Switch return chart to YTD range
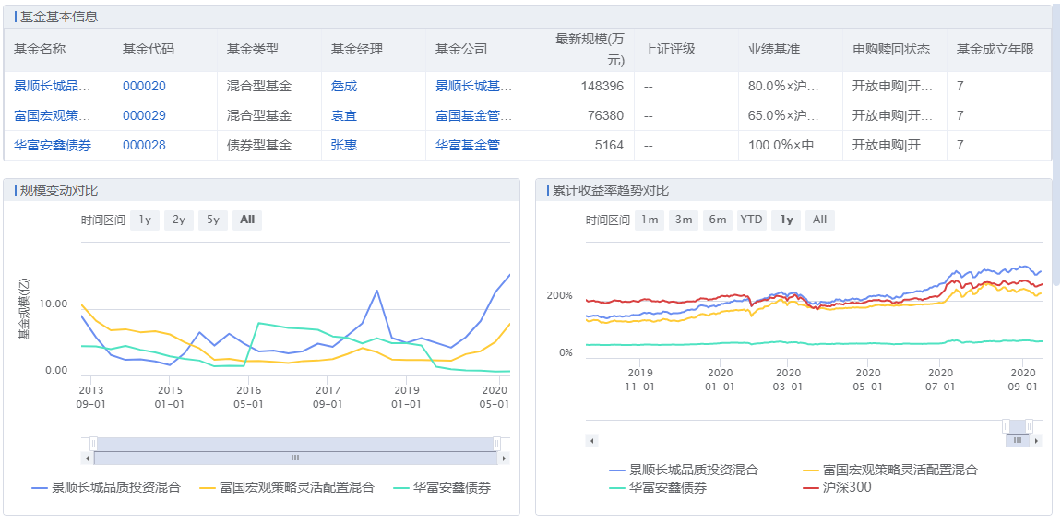 [752, 220]
